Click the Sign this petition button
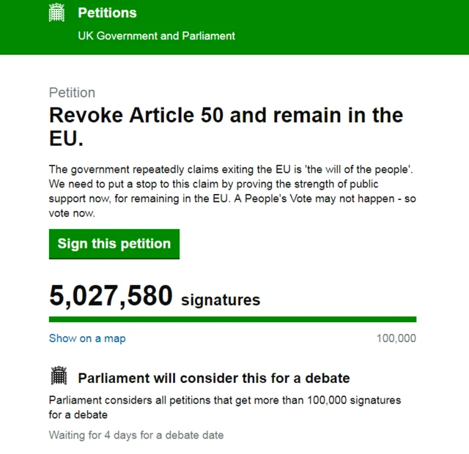 (114, 244)
